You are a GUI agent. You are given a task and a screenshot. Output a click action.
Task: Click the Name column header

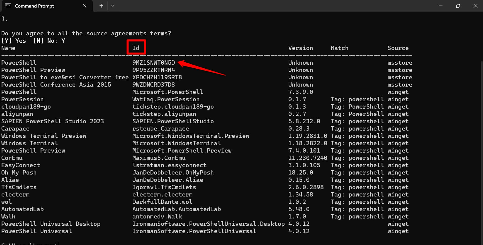[x=8, y=48]
